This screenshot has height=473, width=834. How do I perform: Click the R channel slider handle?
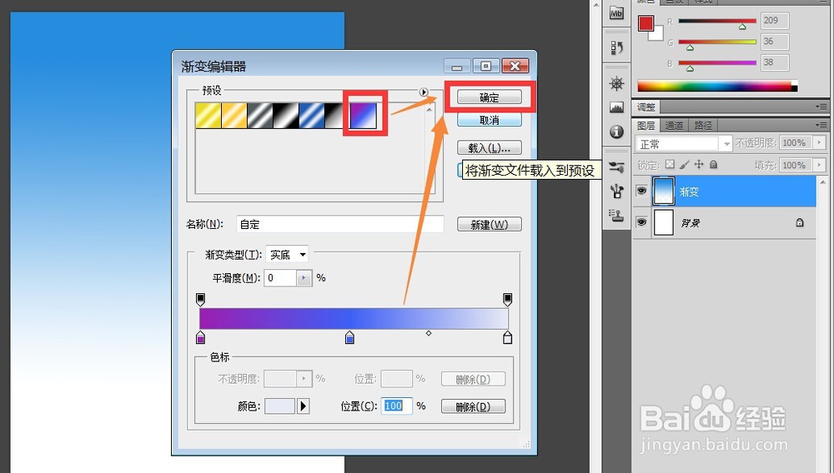coord(742,27)
